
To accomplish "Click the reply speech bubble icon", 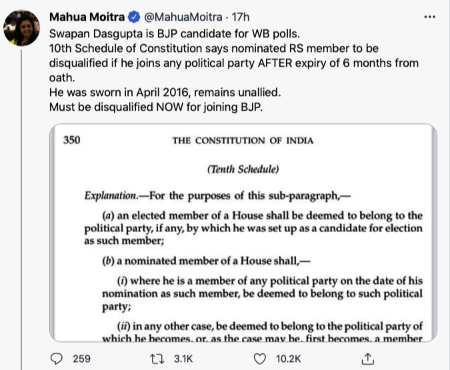I will tap(58, 359).
